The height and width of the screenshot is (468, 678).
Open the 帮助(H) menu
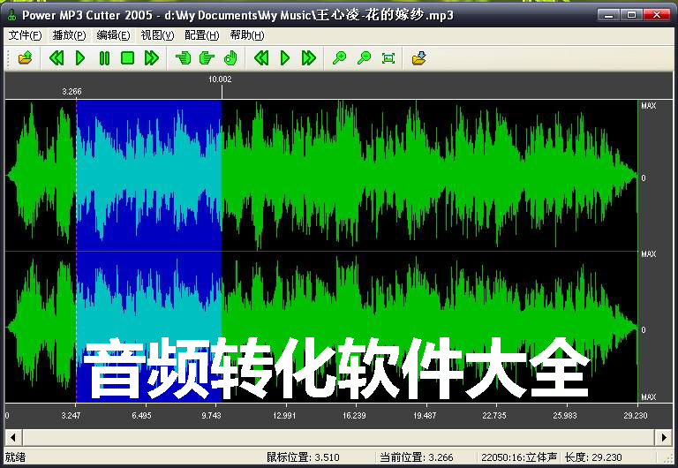point(247,35)
